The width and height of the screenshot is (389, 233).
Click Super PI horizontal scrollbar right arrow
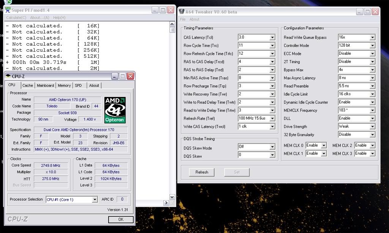[166, 203]
